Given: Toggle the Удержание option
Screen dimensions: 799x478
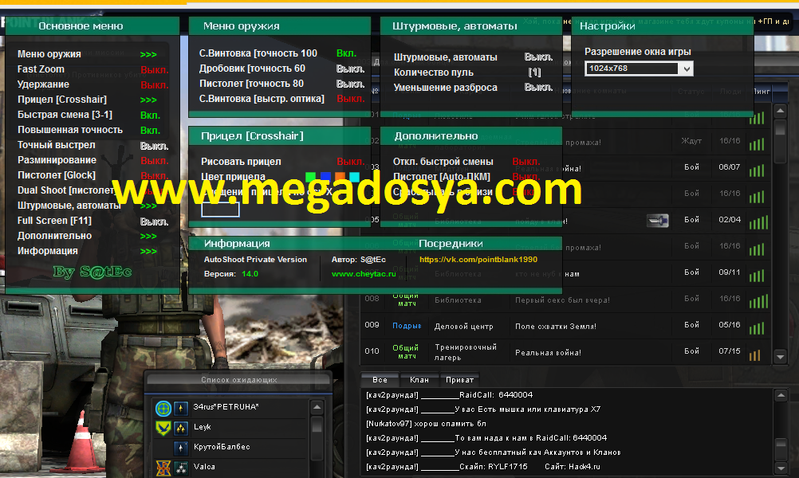Looking at the screenshot, I should [155, 85].
